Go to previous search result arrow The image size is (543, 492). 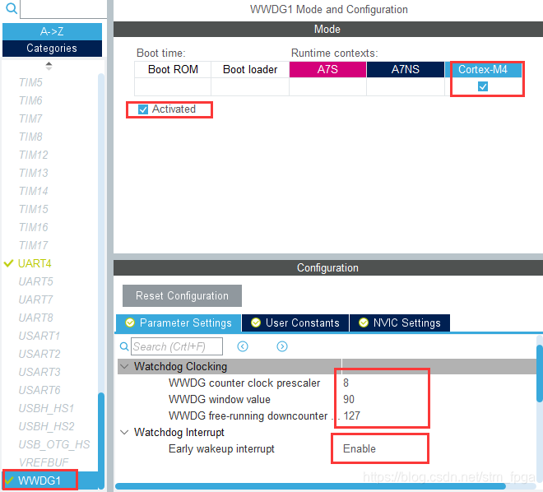(243, 346)
